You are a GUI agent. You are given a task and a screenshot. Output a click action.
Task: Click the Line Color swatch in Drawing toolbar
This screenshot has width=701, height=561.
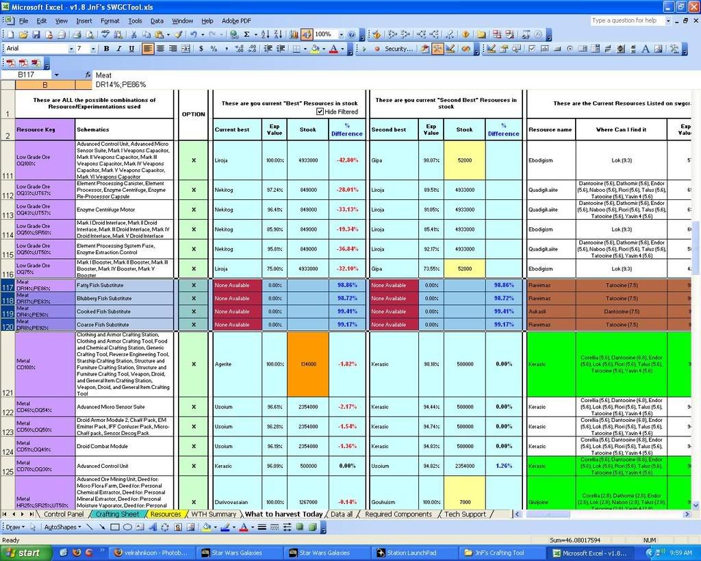[225, 527]
